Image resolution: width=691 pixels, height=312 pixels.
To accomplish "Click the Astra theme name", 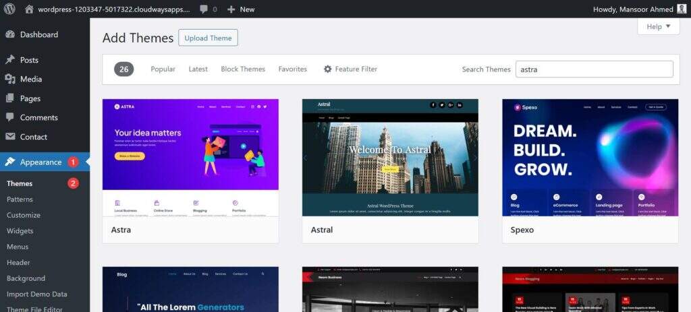I will pos(121,230).
